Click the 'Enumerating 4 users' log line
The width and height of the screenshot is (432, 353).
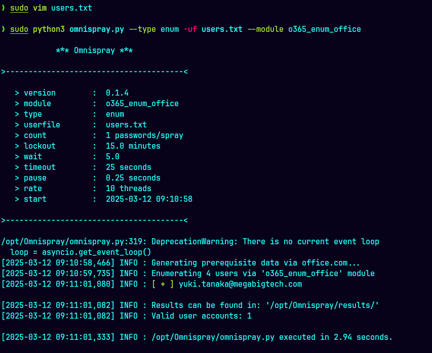tap(263, 274)
